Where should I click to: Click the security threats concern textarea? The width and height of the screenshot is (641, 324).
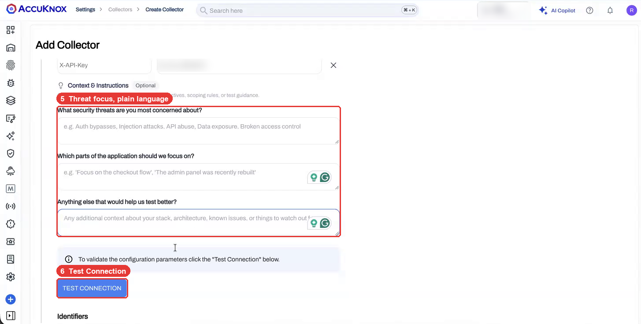pyautogui.click(x=198, y=130)
